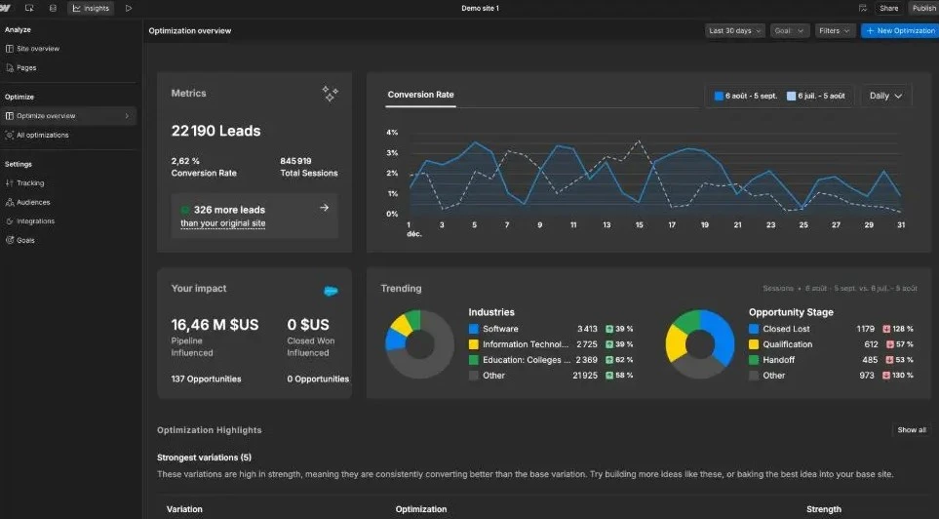Image resolution: width=939 pixels, height=519 pixels.
Task: Open the Last 30 days date dropdown
Action: point(735,30)
